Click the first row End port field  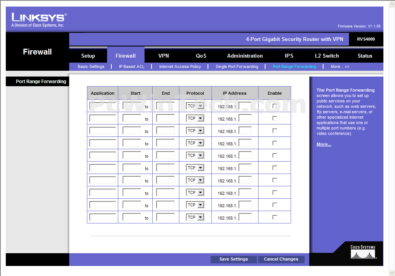165,106
